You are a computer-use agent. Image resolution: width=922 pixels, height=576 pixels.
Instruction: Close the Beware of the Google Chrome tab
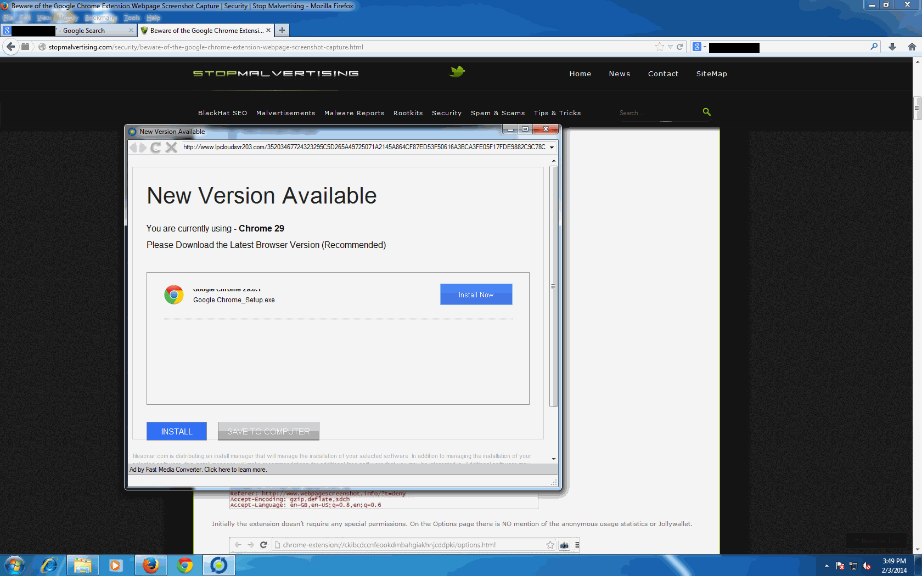click(268, 30)
